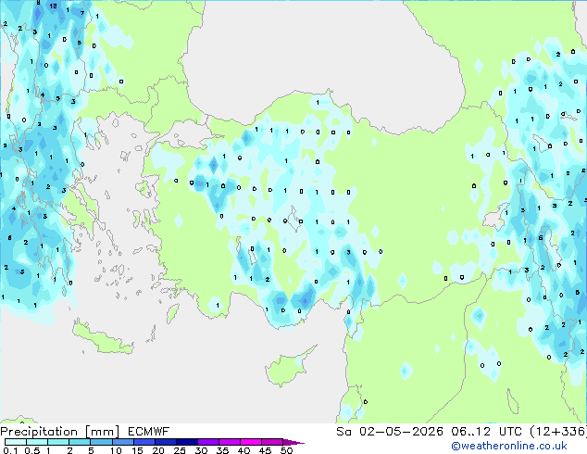The height and width of the screenshot is (454, 587).
Task: Click the '35' legend scale label
Action: (x=222, y=450)
